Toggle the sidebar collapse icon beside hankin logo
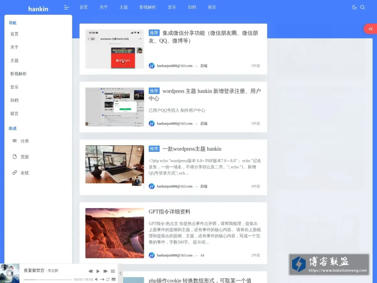 tap(66, 7)
